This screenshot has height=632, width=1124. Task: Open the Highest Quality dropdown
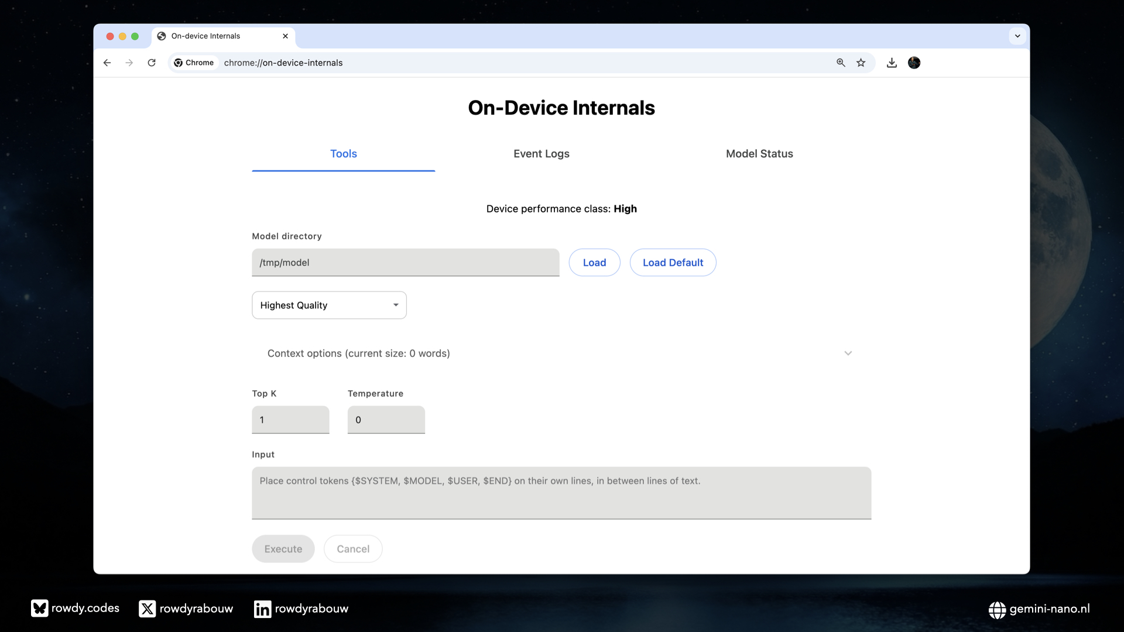[x=329, y=305]
